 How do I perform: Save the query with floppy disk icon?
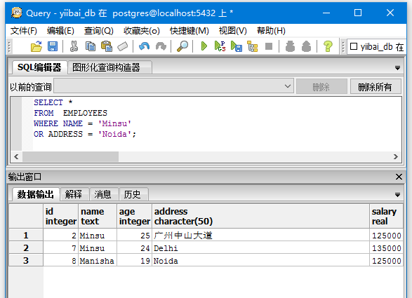53,47
